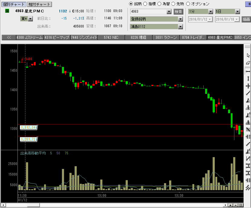This screenshot has height=208, width=251.
Task: Open the 東* exchange dropdown
Action: (x=31, y=19)
